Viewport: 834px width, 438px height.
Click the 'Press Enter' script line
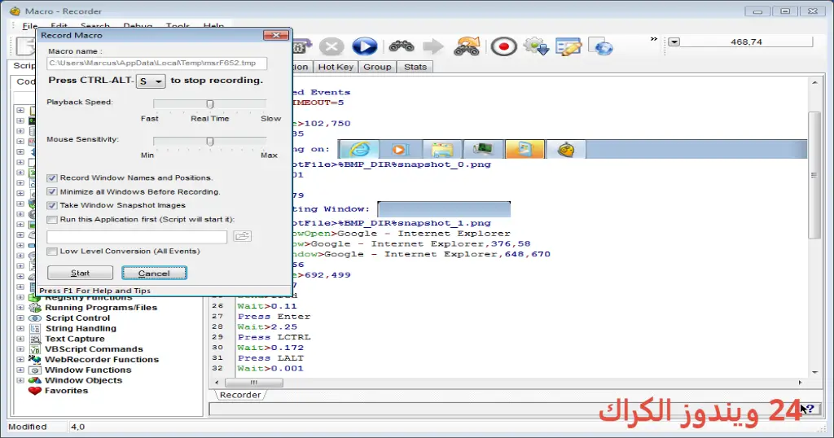(274, 316)
